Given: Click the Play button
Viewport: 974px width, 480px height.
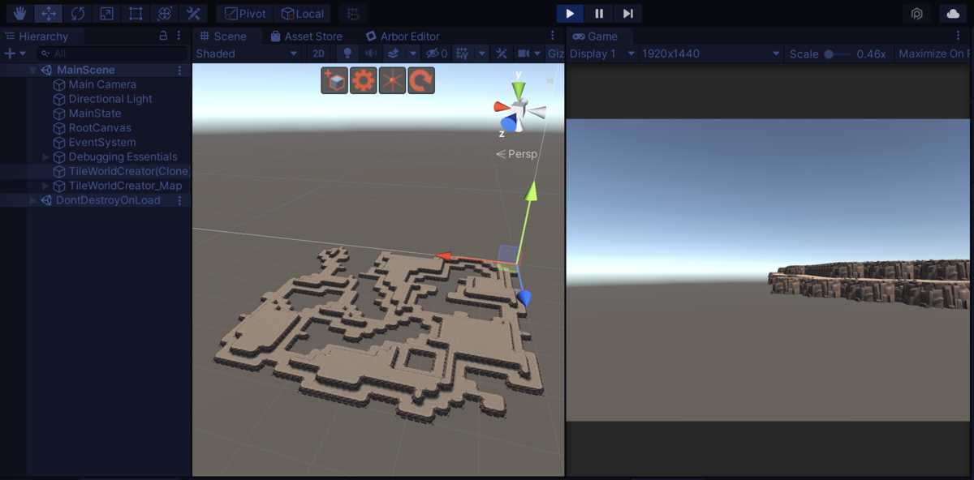Looking at the screenshot, I should tap(570, 14).
